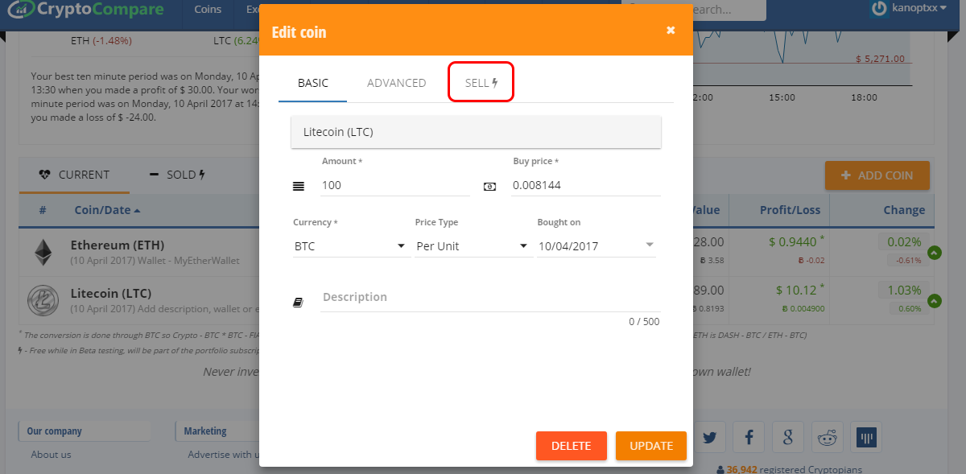
Task: Sort by the Change column header
Action: coord(904,210)
